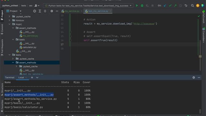The height and width of the screenshot is (116, 206).
Task: Collapse selected tests assert_methods folder
Action: tap(13, 63)
